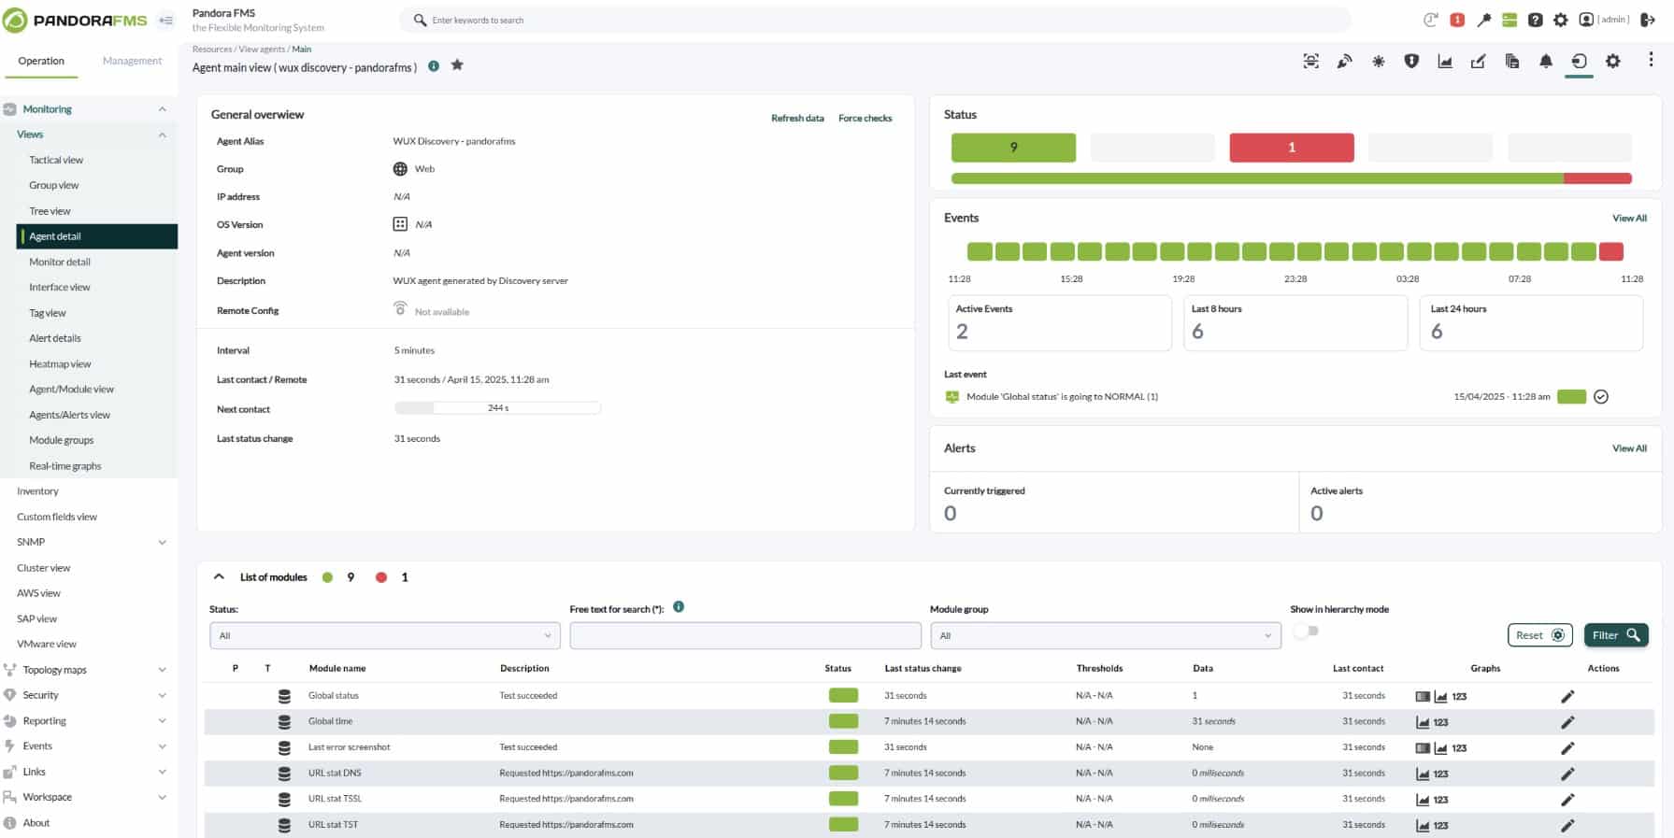Open Monitor detail menu item

point(60,263)
